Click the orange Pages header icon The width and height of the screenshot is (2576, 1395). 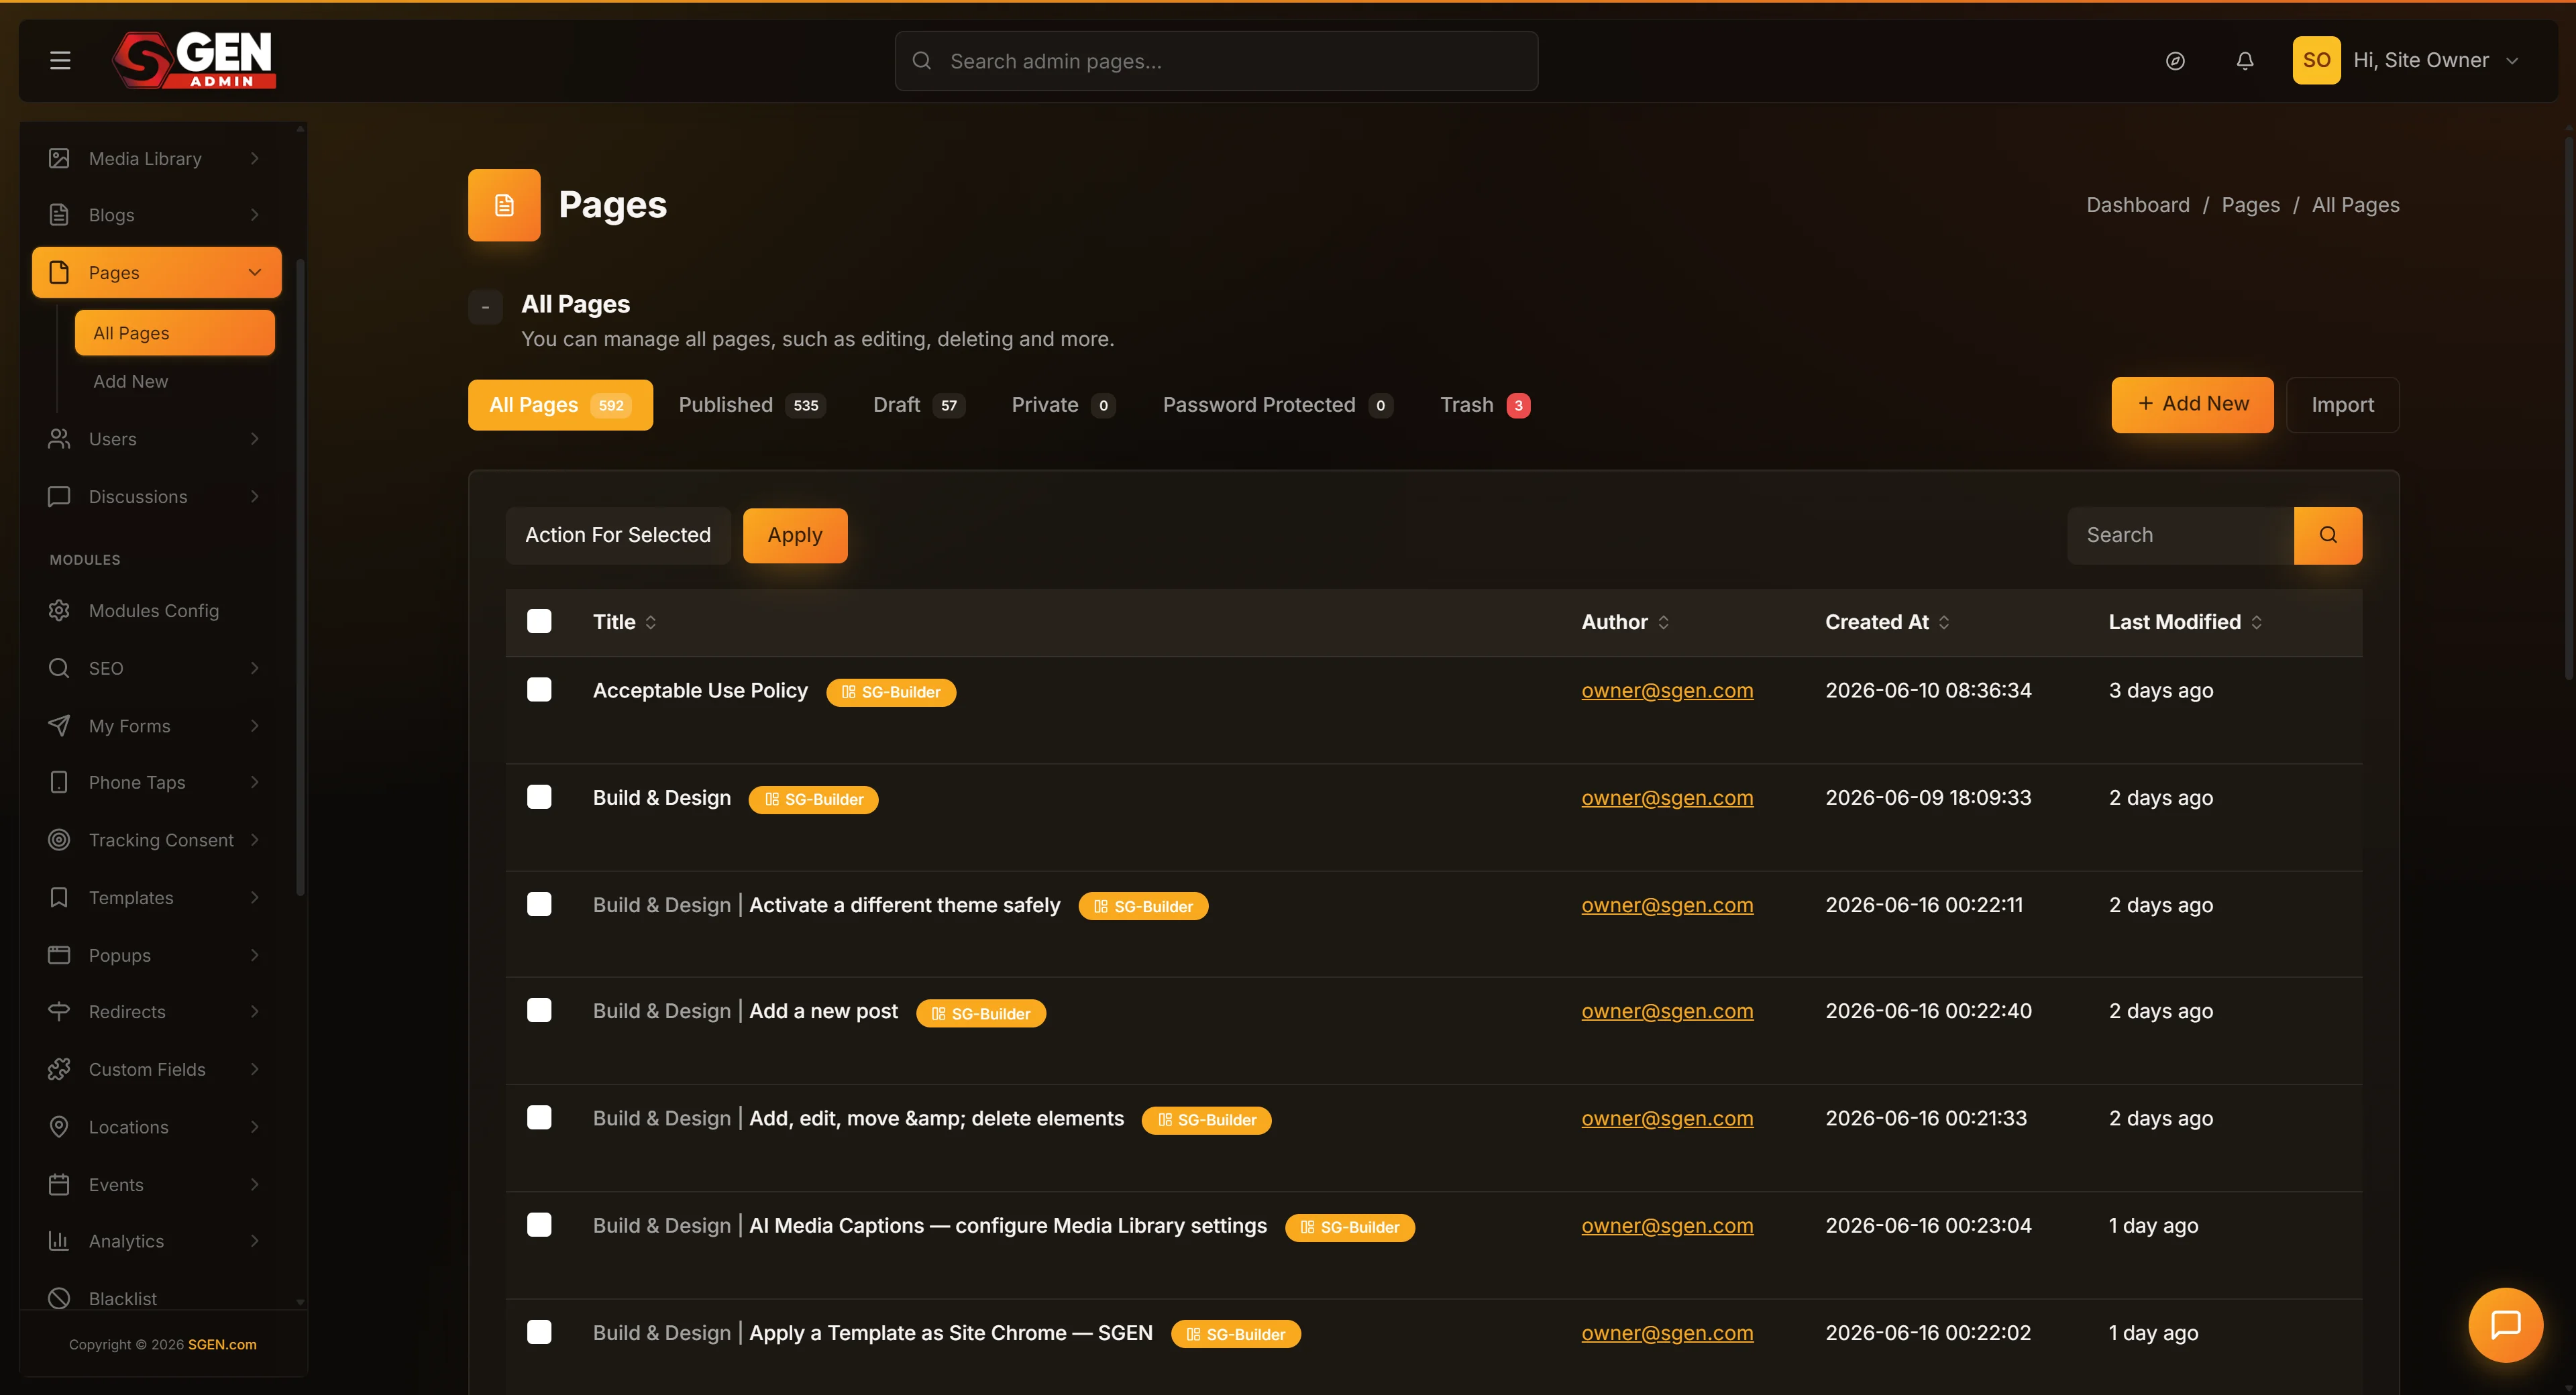(x=504, y=205)
